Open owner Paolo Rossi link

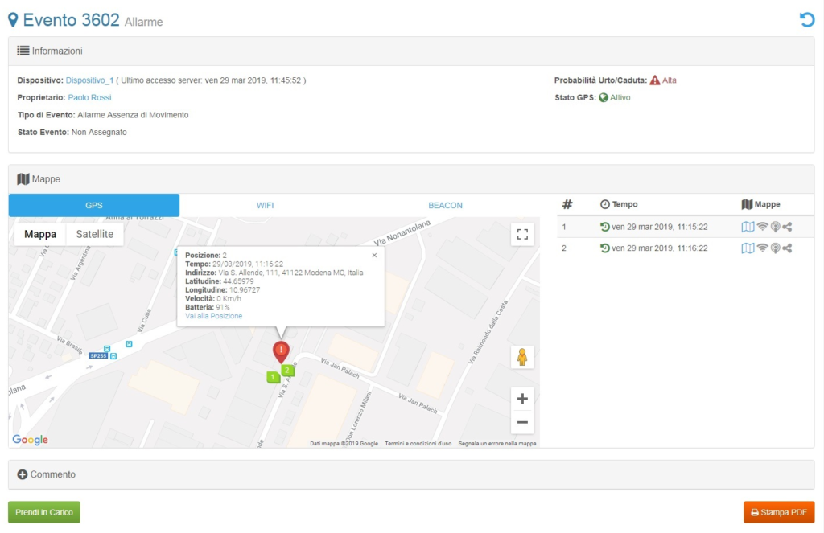click(89, 97)
